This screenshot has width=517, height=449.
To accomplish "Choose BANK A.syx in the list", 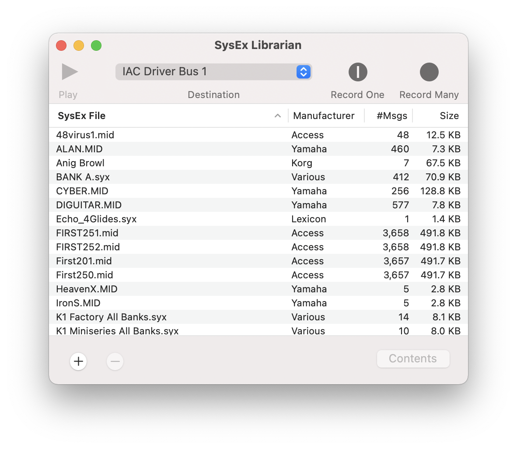I will (x=83, y=177).
